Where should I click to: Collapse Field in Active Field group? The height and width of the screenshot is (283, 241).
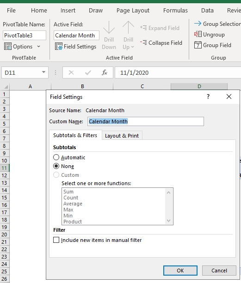coord(161,43)
